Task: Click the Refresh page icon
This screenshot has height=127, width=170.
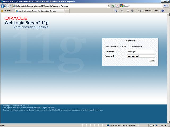Action: (x=113, y=6)
